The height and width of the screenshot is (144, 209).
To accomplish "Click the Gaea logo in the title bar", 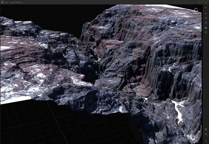I will click(x=2, y=2).
